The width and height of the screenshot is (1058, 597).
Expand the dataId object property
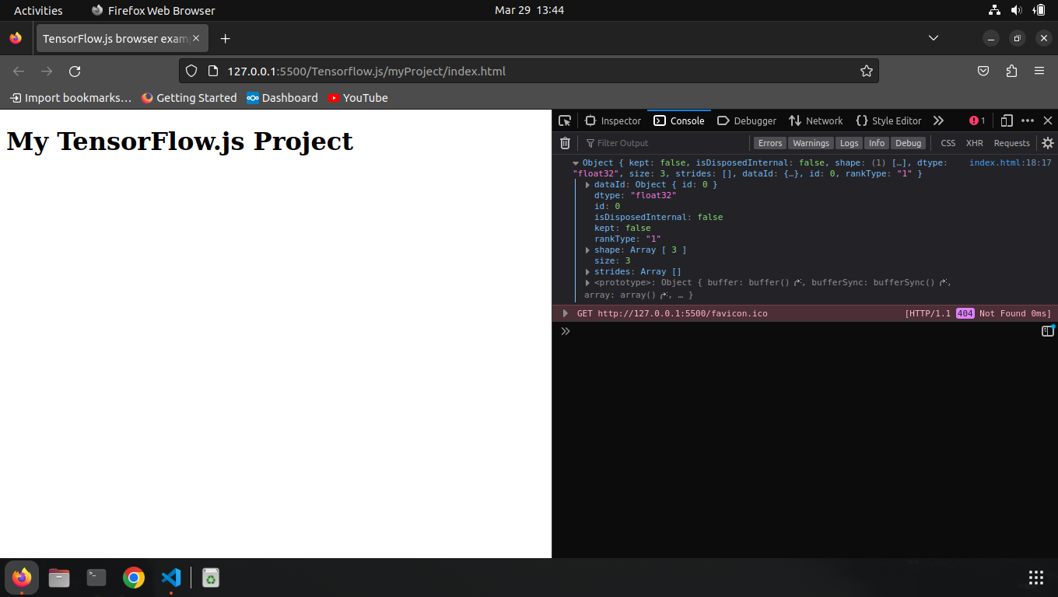point(588,185)
